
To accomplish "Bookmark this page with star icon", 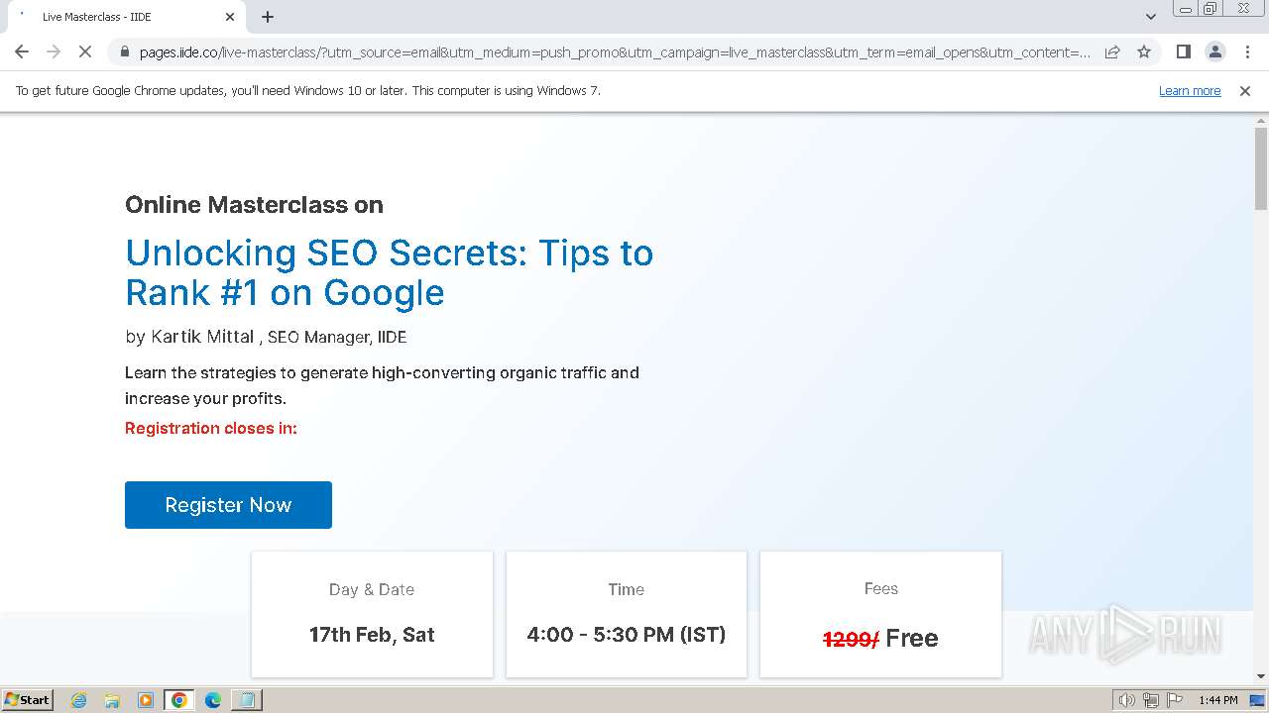I will (1144, 51).
